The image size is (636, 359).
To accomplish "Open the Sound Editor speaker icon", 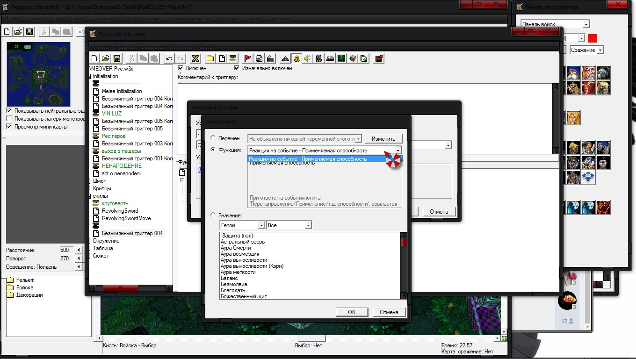I will pyautogui.click(x=308, y=58).
